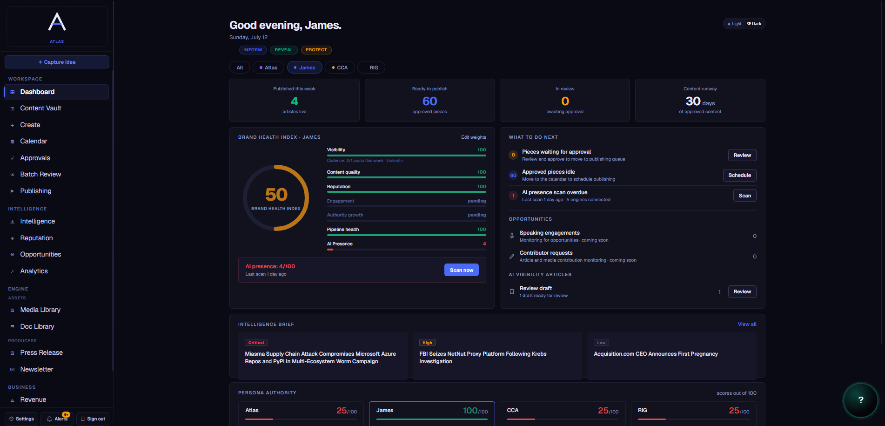Image resolution: width=885 pixels, height=426 pixels.
Task: Click the Content Vault sidebar icon
Action: click(x=13, y=108)
